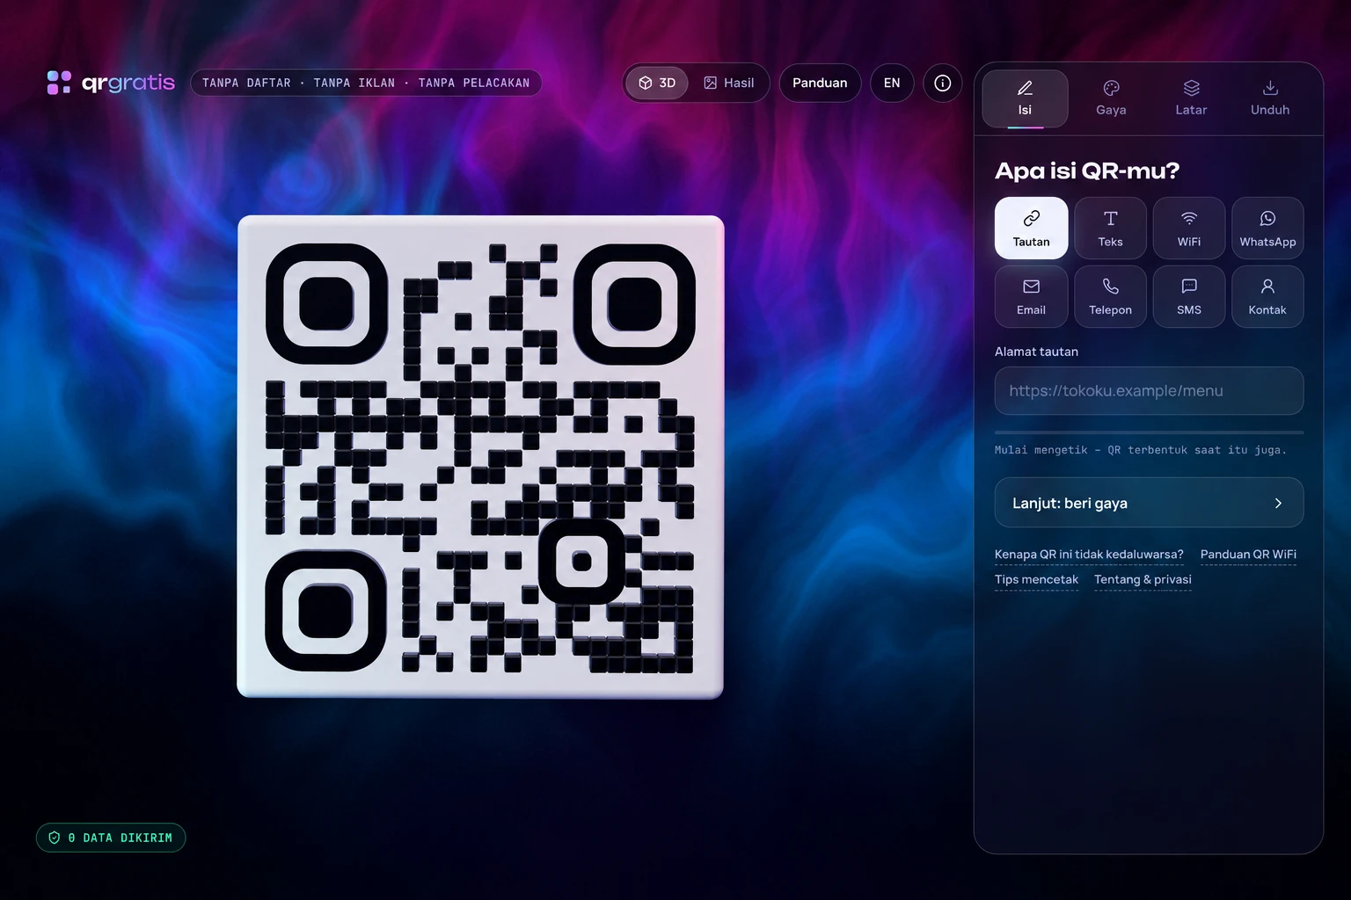Click the qrgratis logo
This screenshot has height=900, width=1351.
[111, 83]
